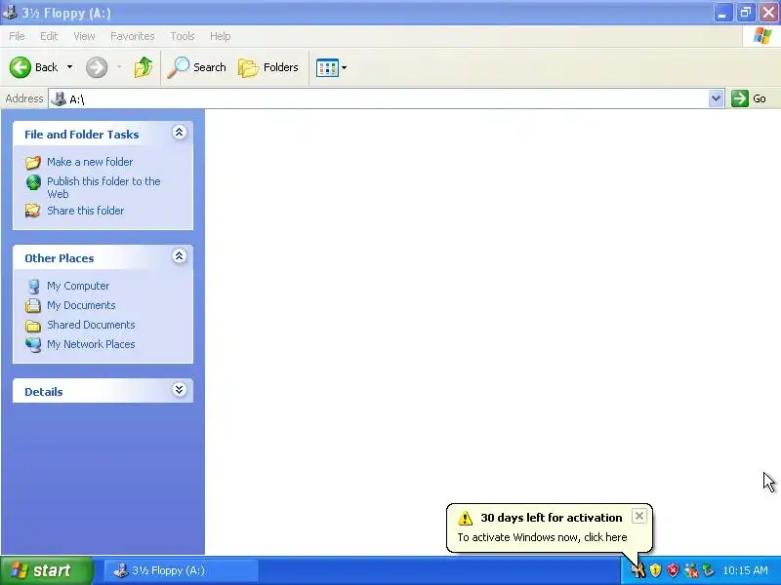Click Share this folder link
The image size is (781, 585).
point(85,211)
